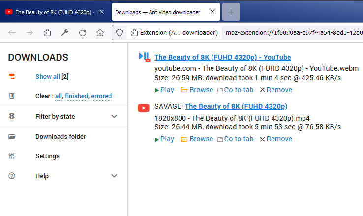Open SAVAGE: The Beauty of 8K link
This screenshot has height=216, width=363.
point(236,106)
